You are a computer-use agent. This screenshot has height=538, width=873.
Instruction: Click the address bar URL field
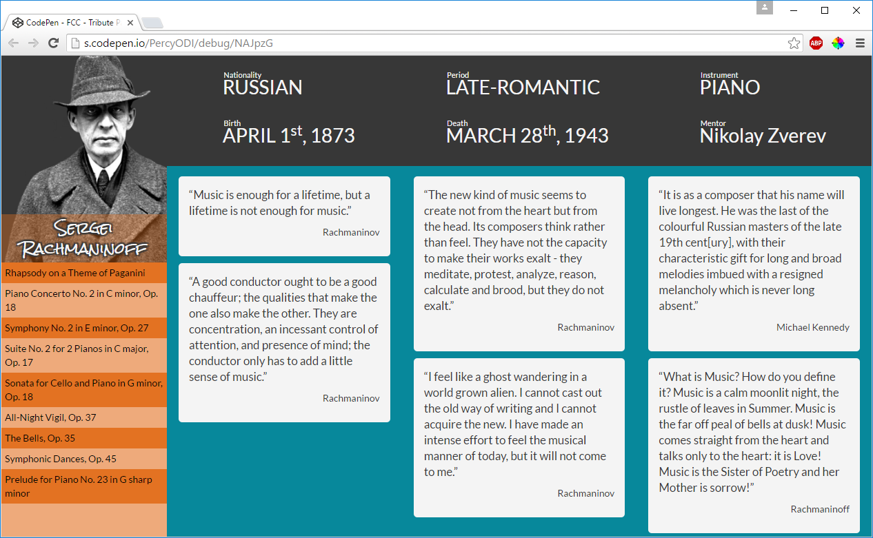click(434, 43)
